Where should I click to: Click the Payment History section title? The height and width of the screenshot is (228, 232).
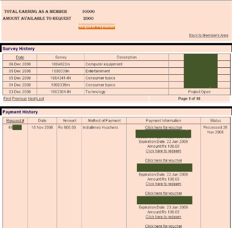point(20,112)
